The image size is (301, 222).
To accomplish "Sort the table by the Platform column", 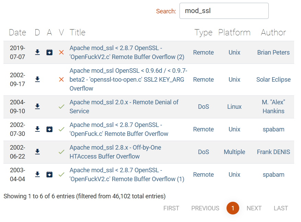I will [x=234, y=33].
